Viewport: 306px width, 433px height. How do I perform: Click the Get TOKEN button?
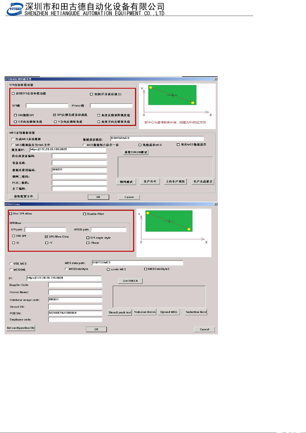click(x=130, y=281)
